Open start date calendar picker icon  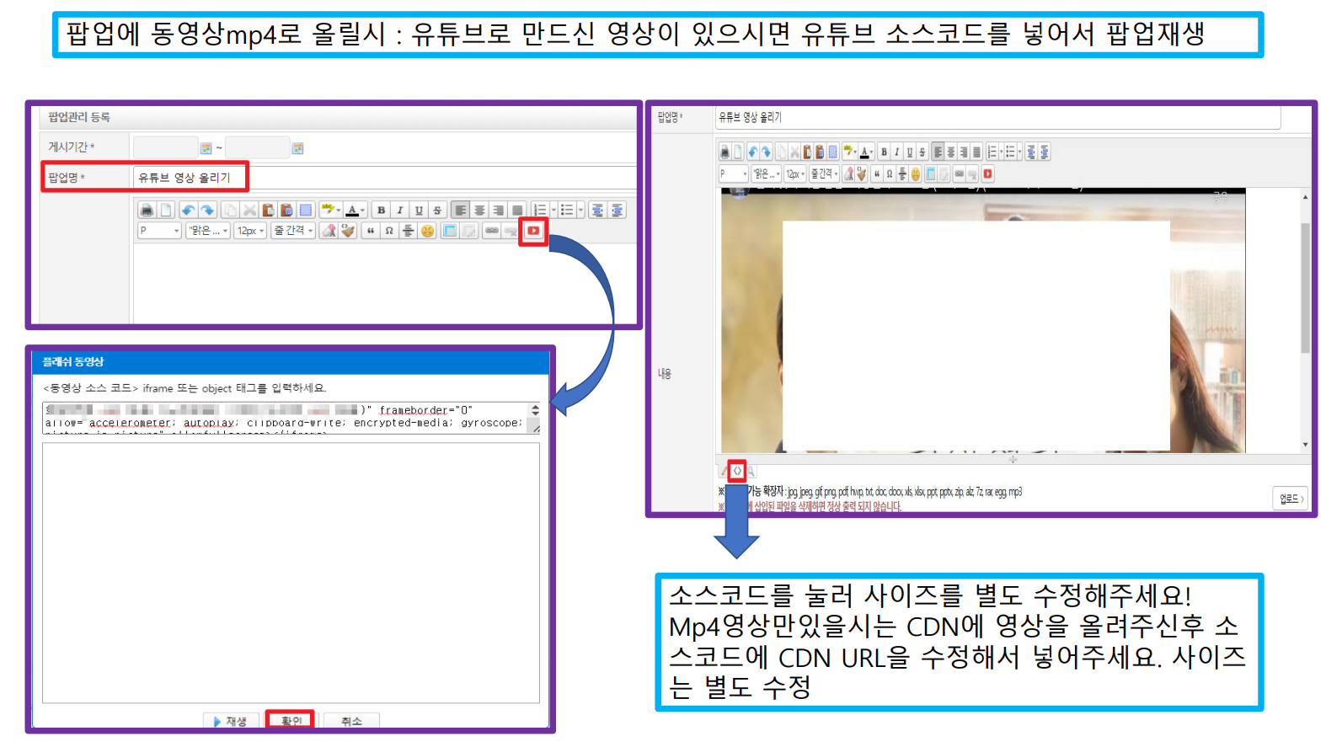[x=206, y=148]
